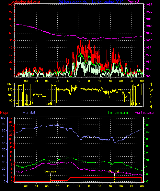
Task: Click the 'Velocitat del vent' title
Action: (x=26, y=2)
